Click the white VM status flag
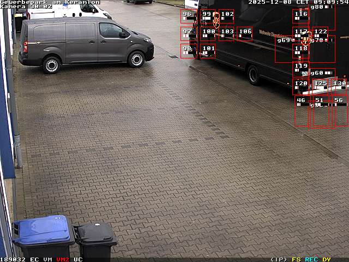Screen dimensions: 349x262 pyautogui.click(x=47, y=259)
